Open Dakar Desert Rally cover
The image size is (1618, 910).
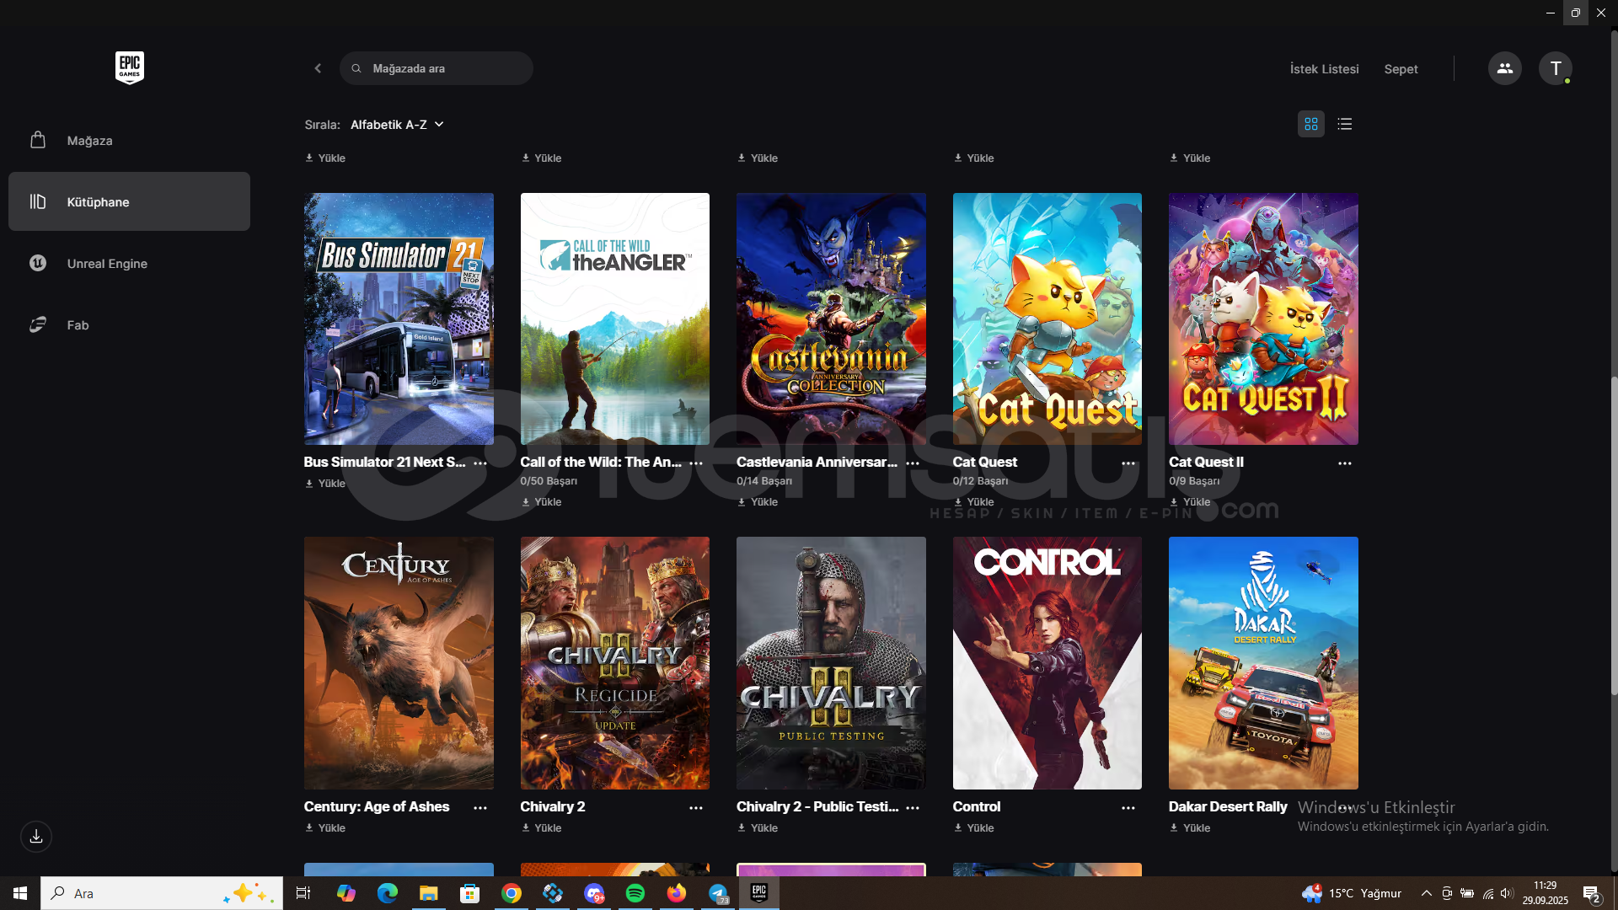1263,663
